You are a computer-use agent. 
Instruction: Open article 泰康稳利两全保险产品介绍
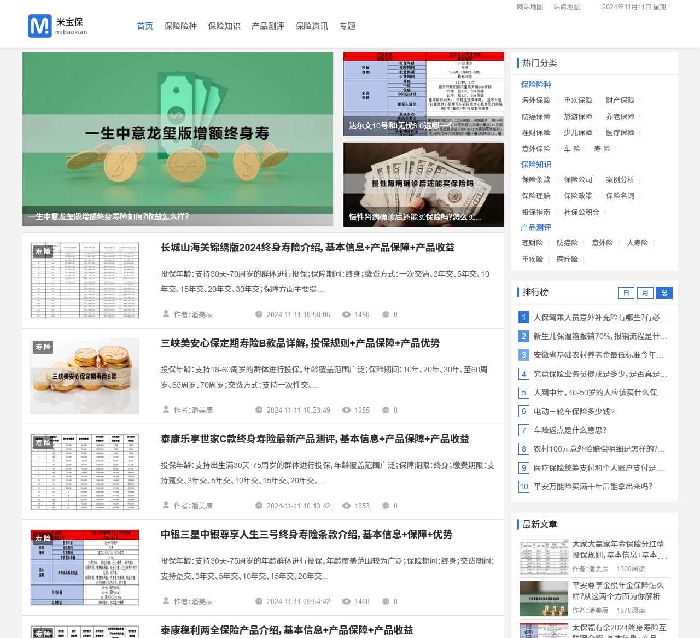point(287,630)
